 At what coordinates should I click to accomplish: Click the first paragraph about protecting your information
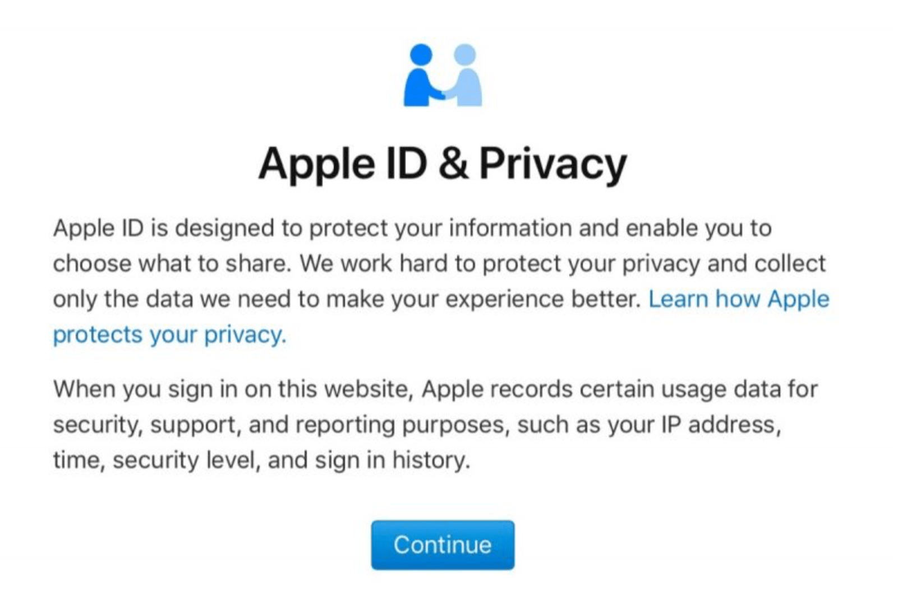pos(438,263)
